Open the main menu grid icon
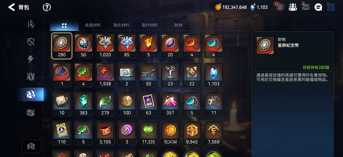The image size is (343, 157). [x=331, y=7]
